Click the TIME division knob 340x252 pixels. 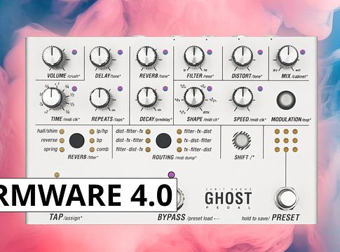point(52,97)
